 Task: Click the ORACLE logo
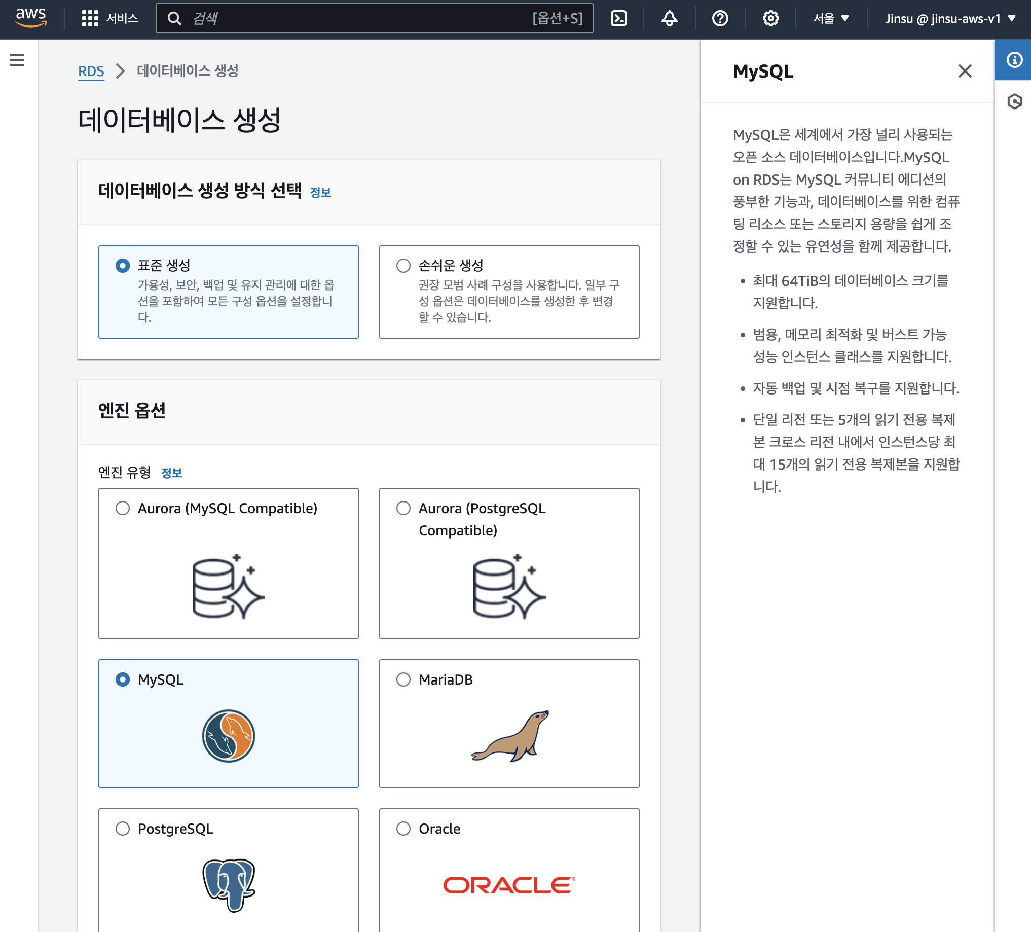pos(509,885)
